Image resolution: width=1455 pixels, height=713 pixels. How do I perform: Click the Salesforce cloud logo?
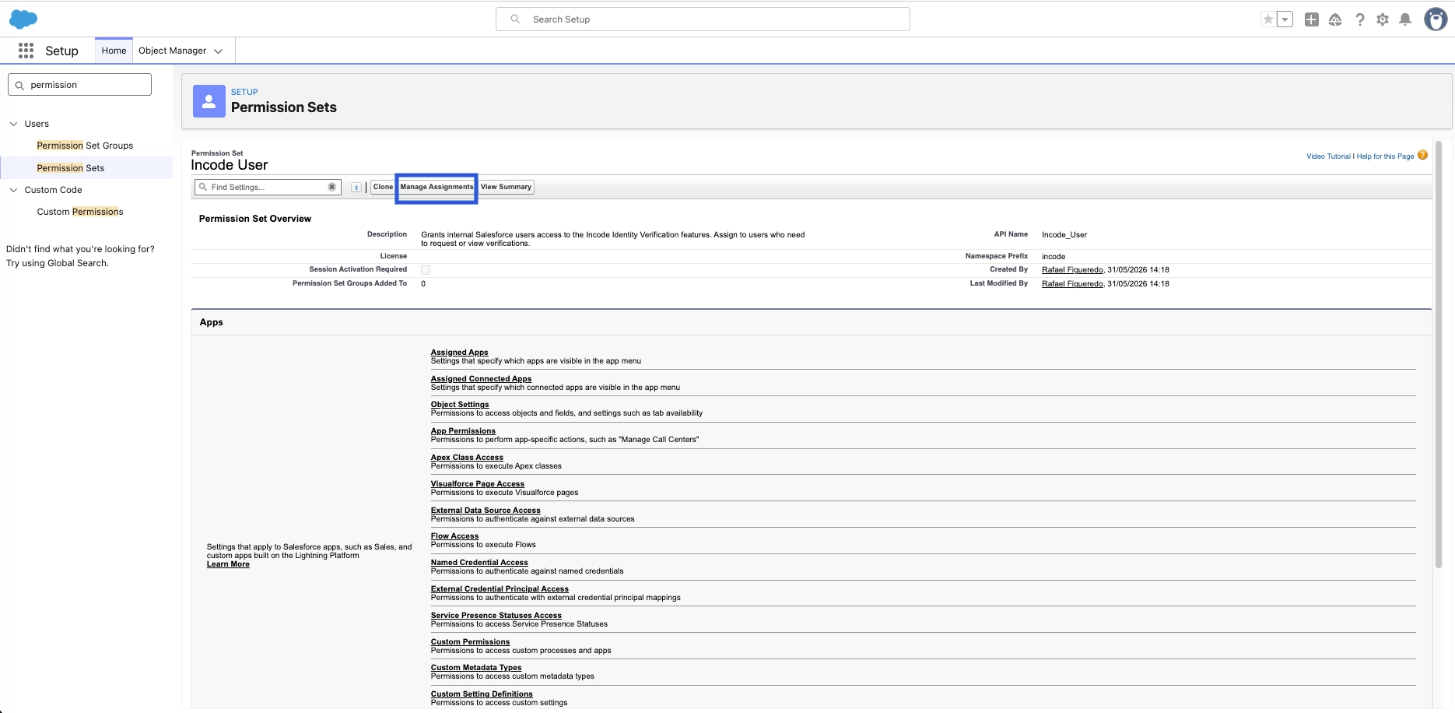coord(23,19)
